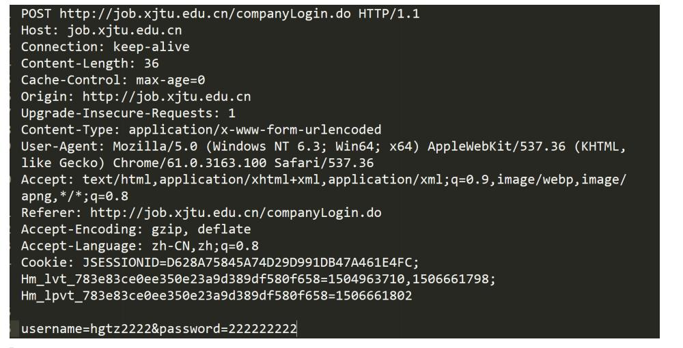Click the Cache-Control max-age=0 line
The height and width of the screenshot is (348, 683).
coord(113,80)
